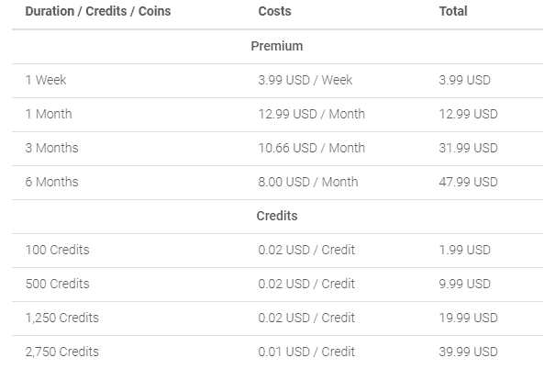
Task: Click the Total column header
Action: coord(453,11)
